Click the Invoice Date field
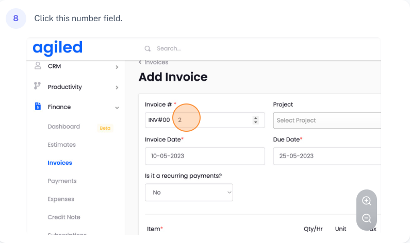The height and width of the screenshot is (243, 410). point(205,156)
